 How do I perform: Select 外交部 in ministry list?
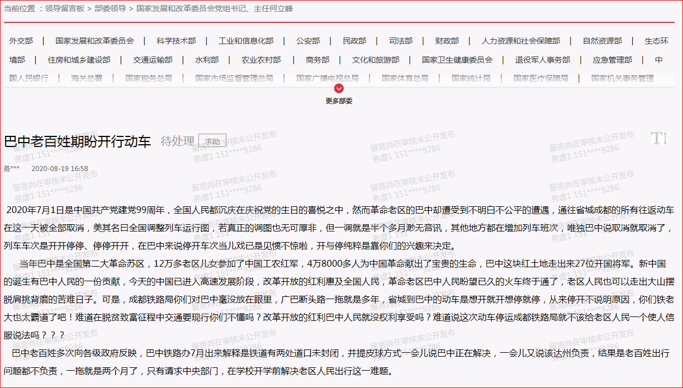21,41
